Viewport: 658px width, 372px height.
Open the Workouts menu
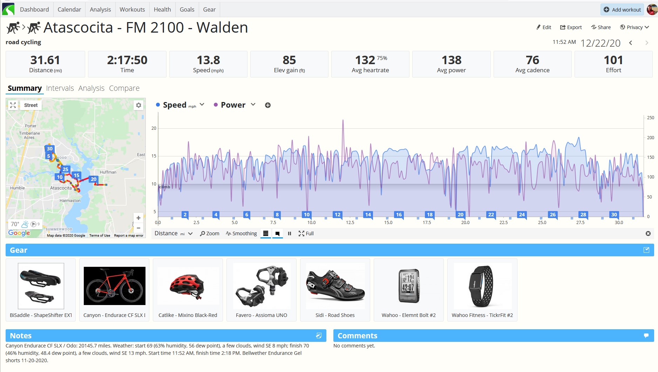[132, 9]
